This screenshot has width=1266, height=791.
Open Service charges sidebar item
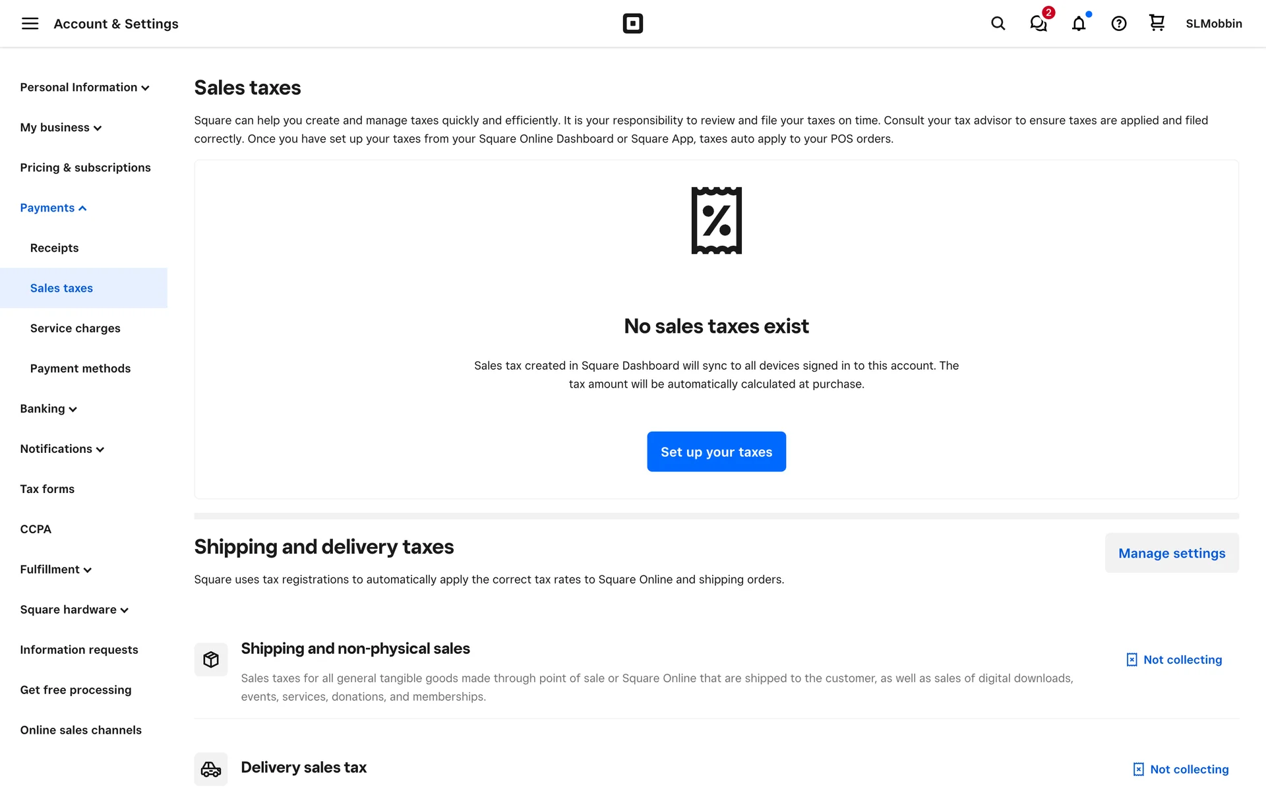pyautogui.click(x=75, y=328)
